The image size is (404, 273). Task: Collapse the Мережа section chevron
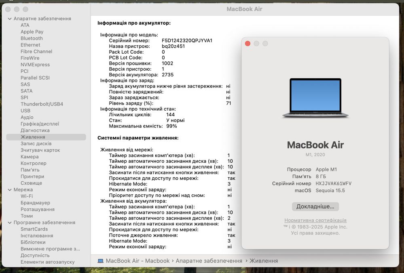[10, 190]
